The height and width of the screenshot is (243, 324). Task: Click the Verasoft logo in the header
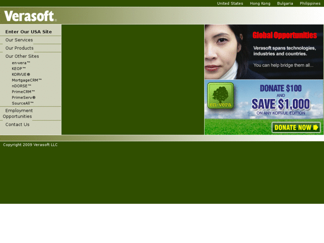tap(30, 16)
